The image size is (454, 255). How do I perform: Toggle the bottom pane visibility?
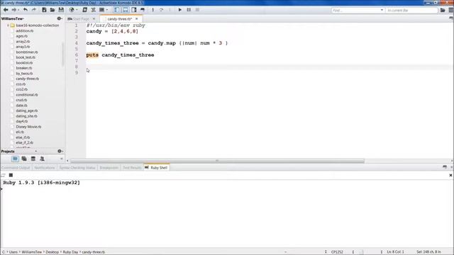tap(125, 10)
